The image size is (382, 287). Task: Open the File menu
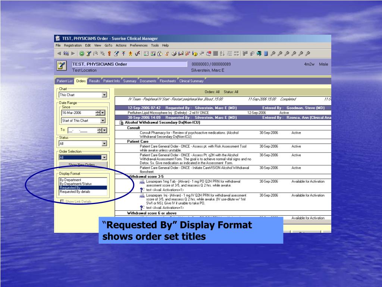click(x=58, y=45)
